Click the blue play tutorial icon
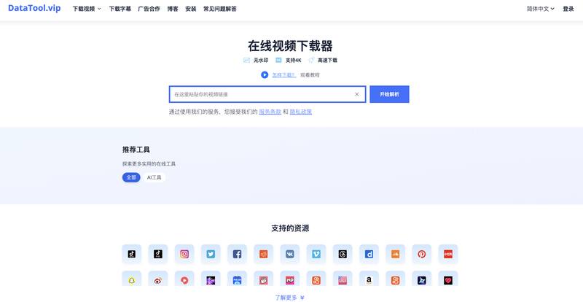The image size is (583, 302). 265,75
